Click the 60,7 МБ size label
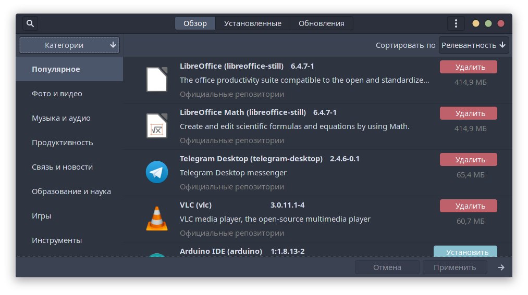 [x=471, y=221]
